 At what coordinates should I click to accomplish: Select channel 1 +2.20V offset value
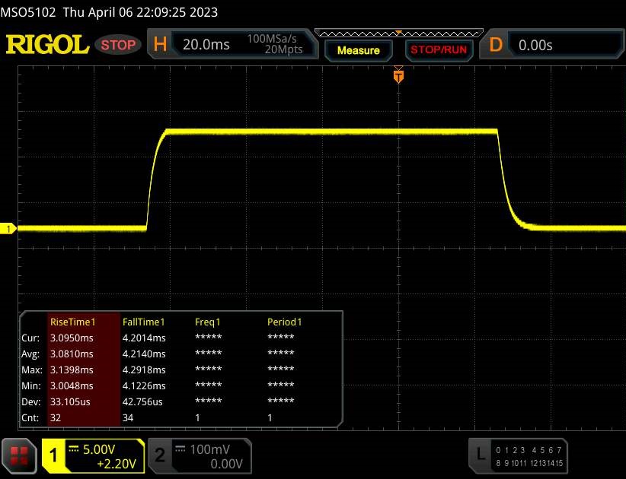pyautogui.click(x=117, y=464)
